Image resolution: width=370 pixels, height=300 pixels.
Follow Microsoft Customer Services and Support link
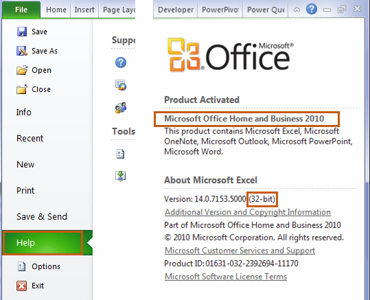240,251
